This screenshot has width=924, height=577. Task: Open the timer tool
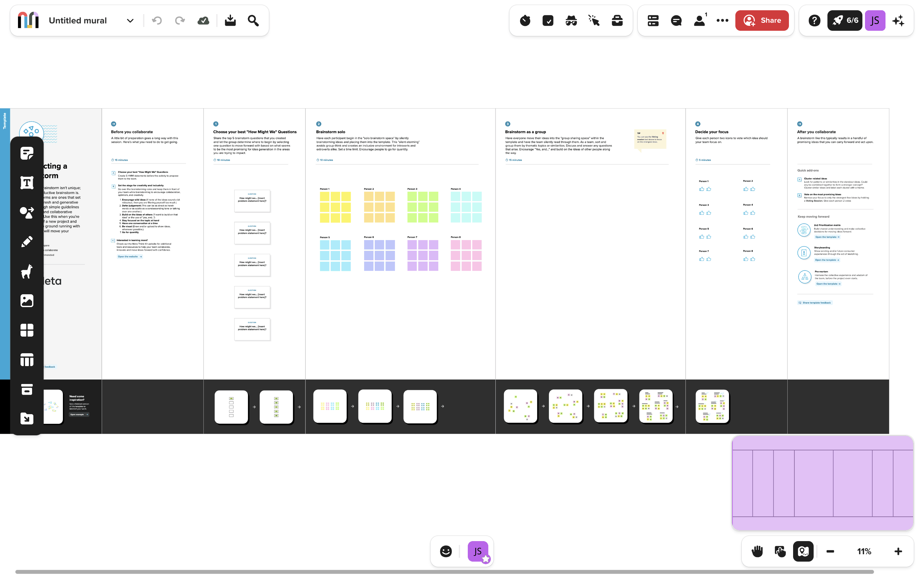pos(525,21)
